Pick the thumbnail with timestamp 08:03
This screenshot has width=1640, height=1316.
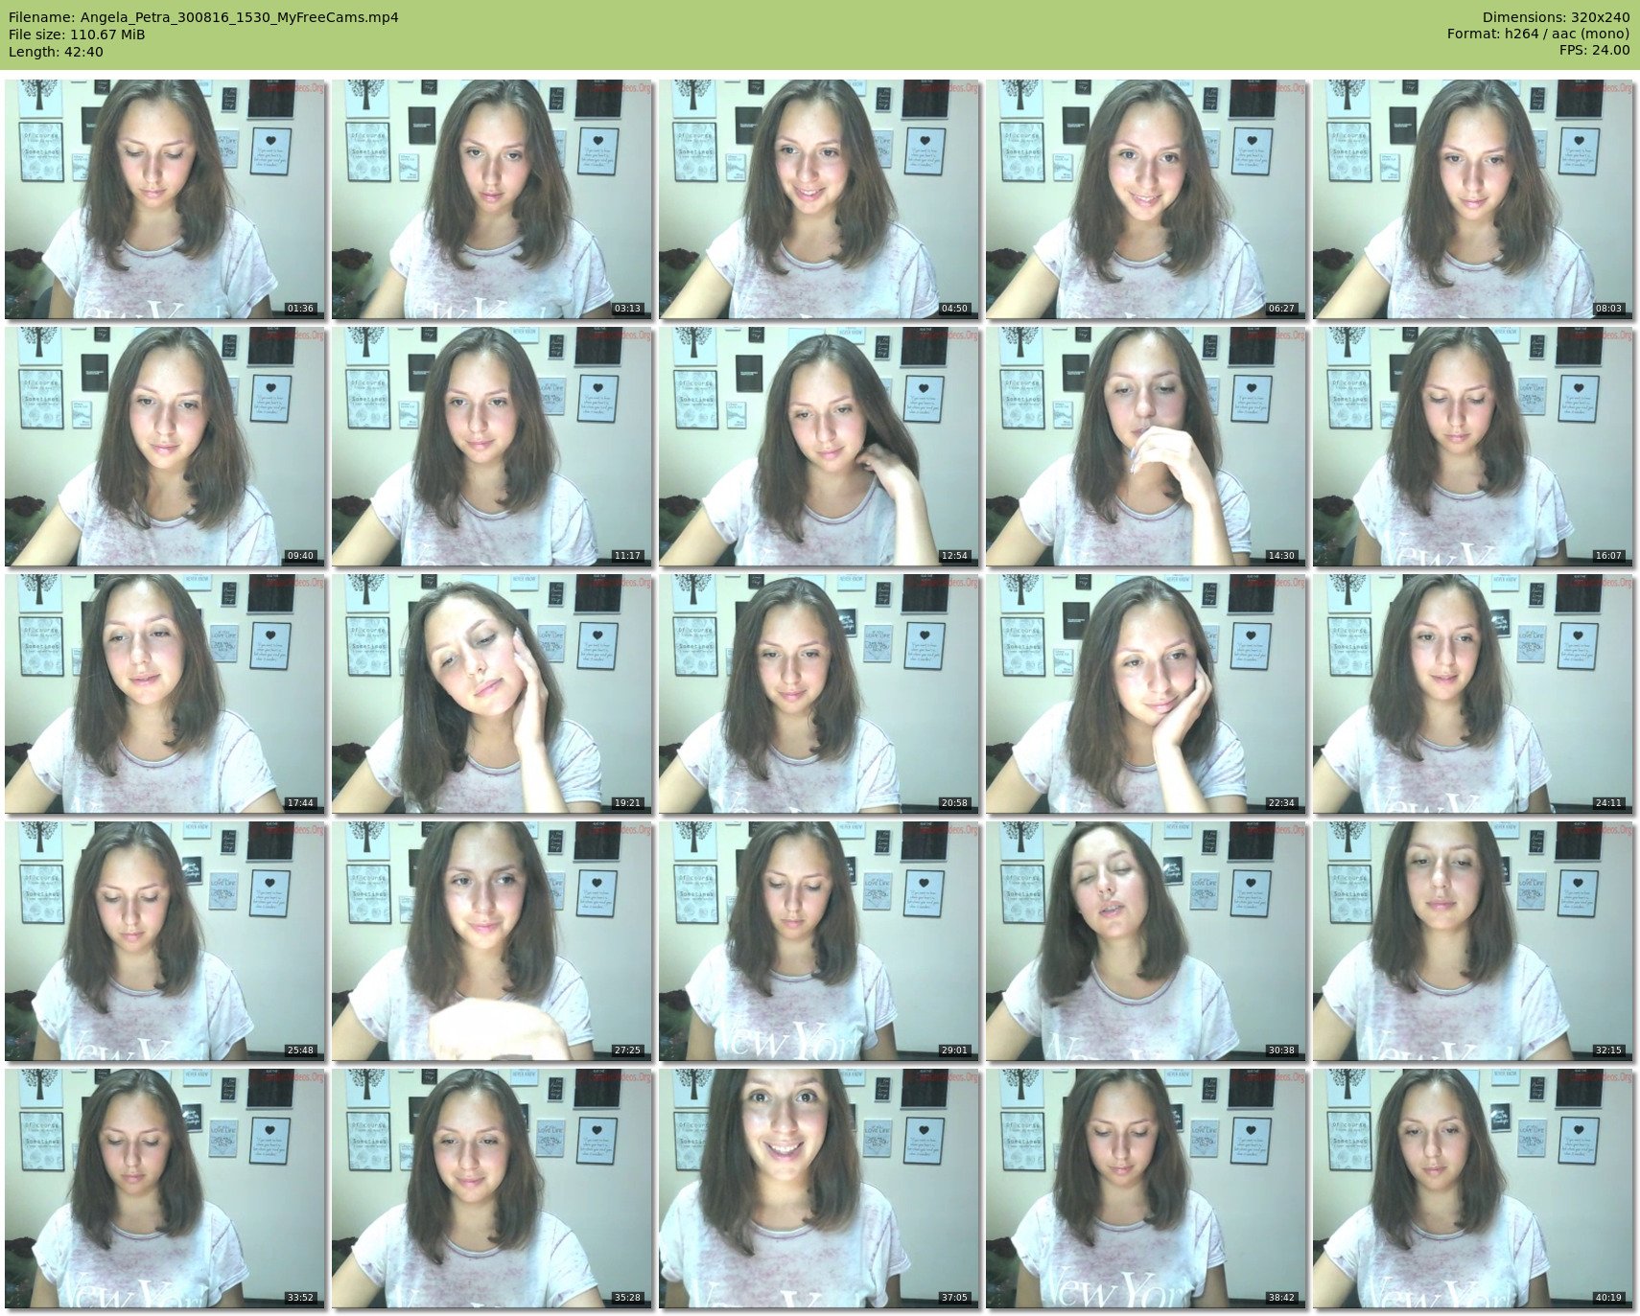pos(1473,199)
